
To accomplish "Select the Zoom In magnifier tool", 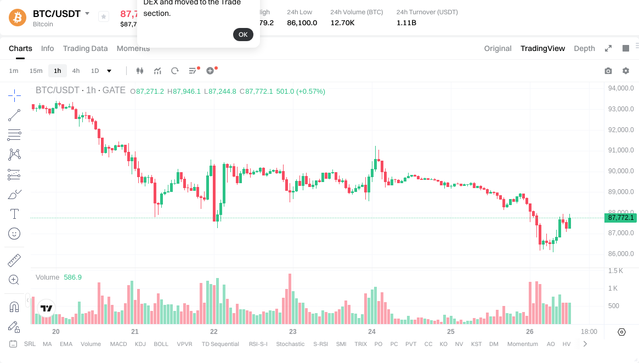I will [x=14, y=280].
